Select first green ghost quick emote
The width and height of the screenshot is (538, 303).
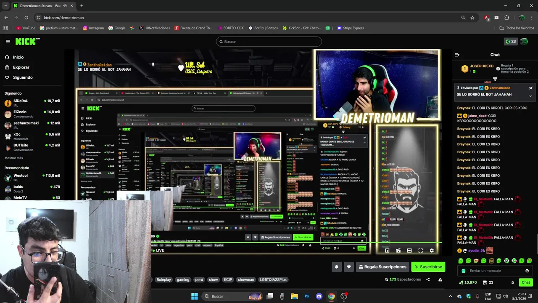pyautogui.click(x=461, y=261)
